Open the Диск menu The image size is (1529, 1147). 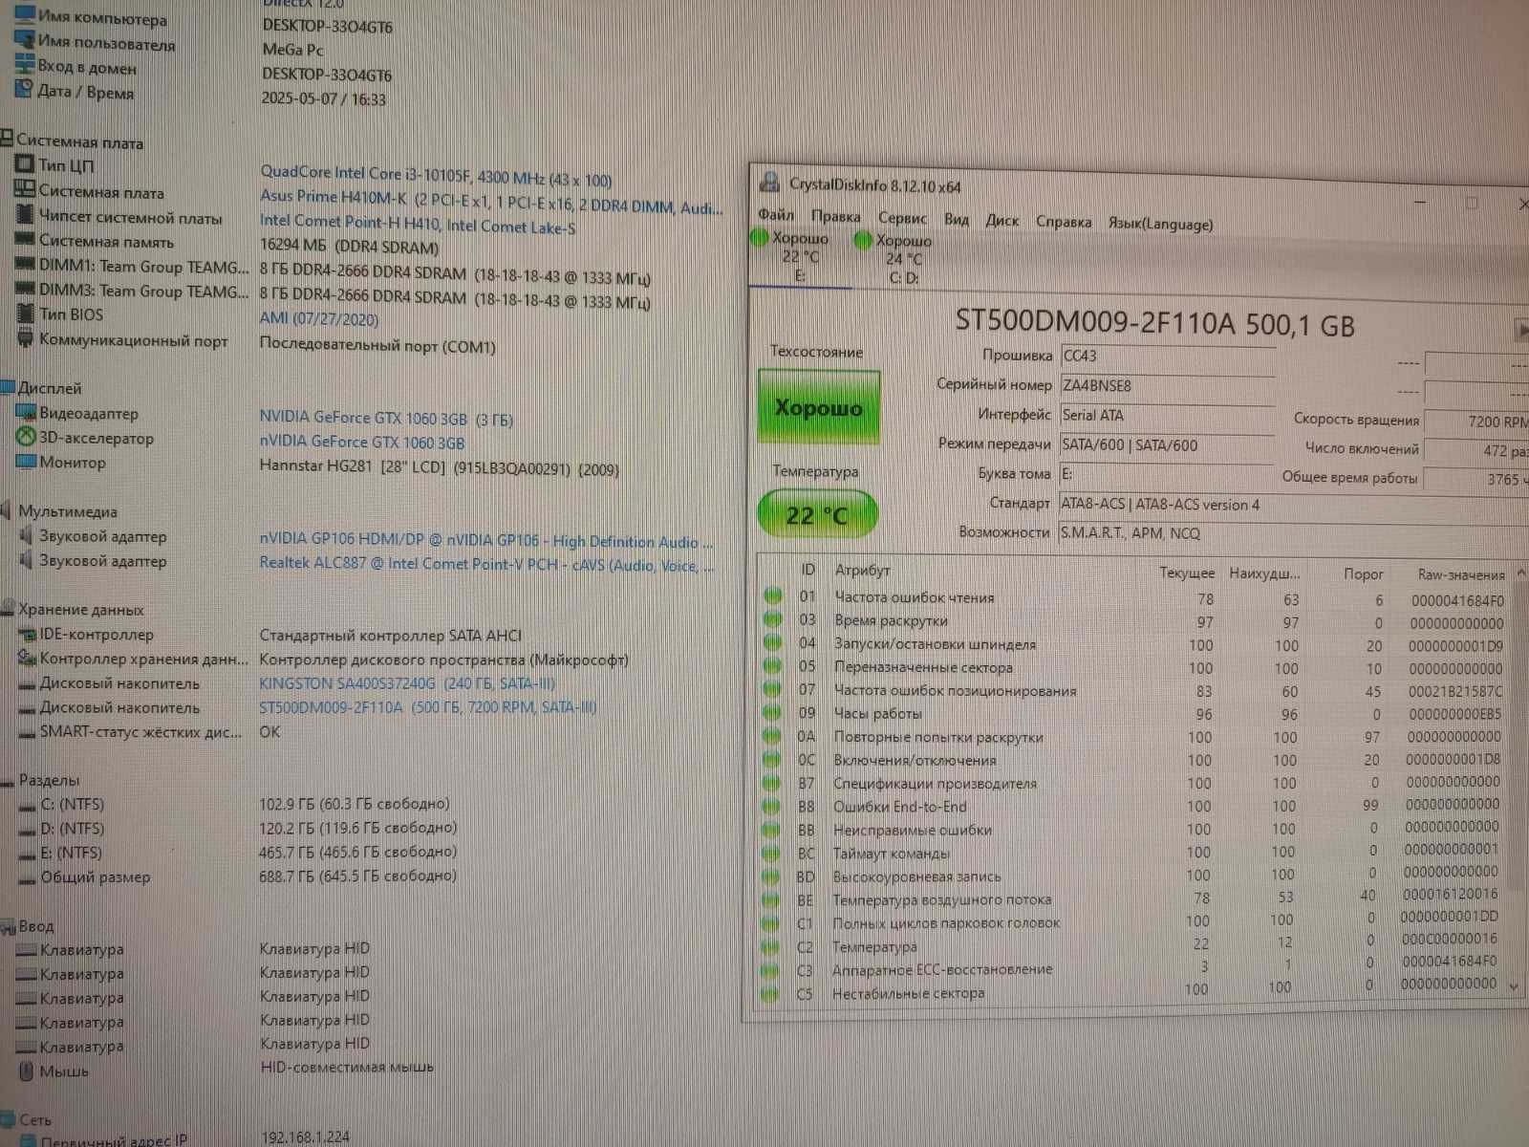(x=1001, y=220)
